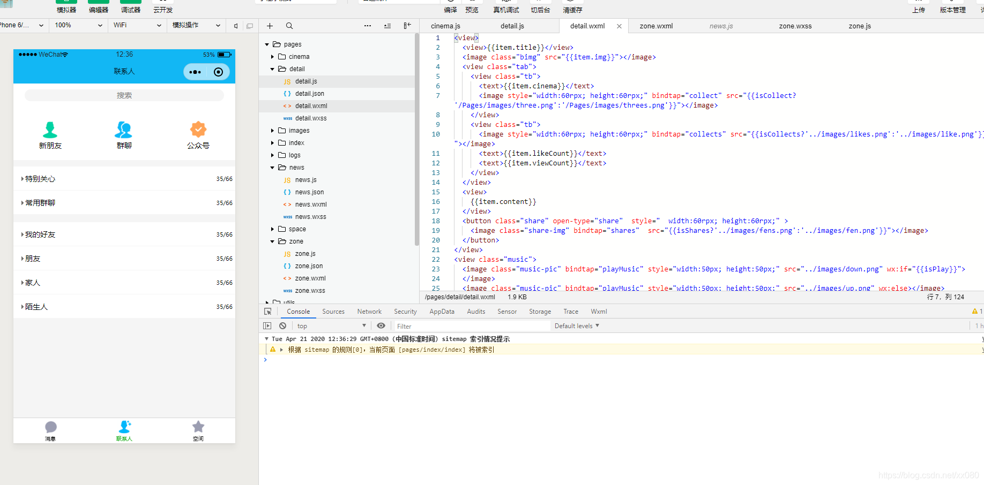The image size is (984, 485).
Task: Click the clear cache button
Action: 572,6
